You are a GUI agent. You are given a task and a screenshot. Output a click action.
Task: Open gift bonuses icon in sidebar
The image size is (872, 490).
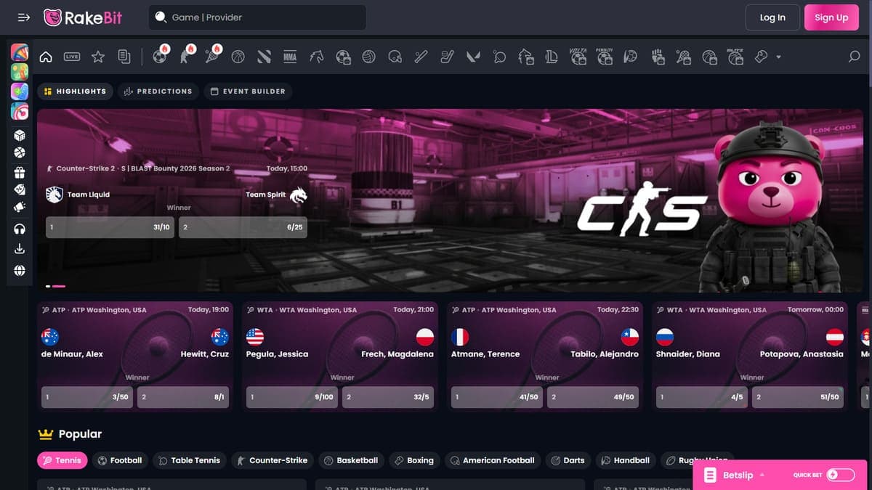(x=20, y=172)
